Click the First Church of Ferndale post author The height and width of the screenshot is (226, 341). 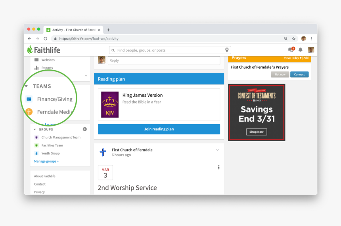click(132, 149)
